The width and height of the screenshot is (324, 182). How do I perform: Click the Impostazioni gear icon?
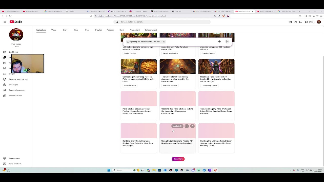point(5,158)
